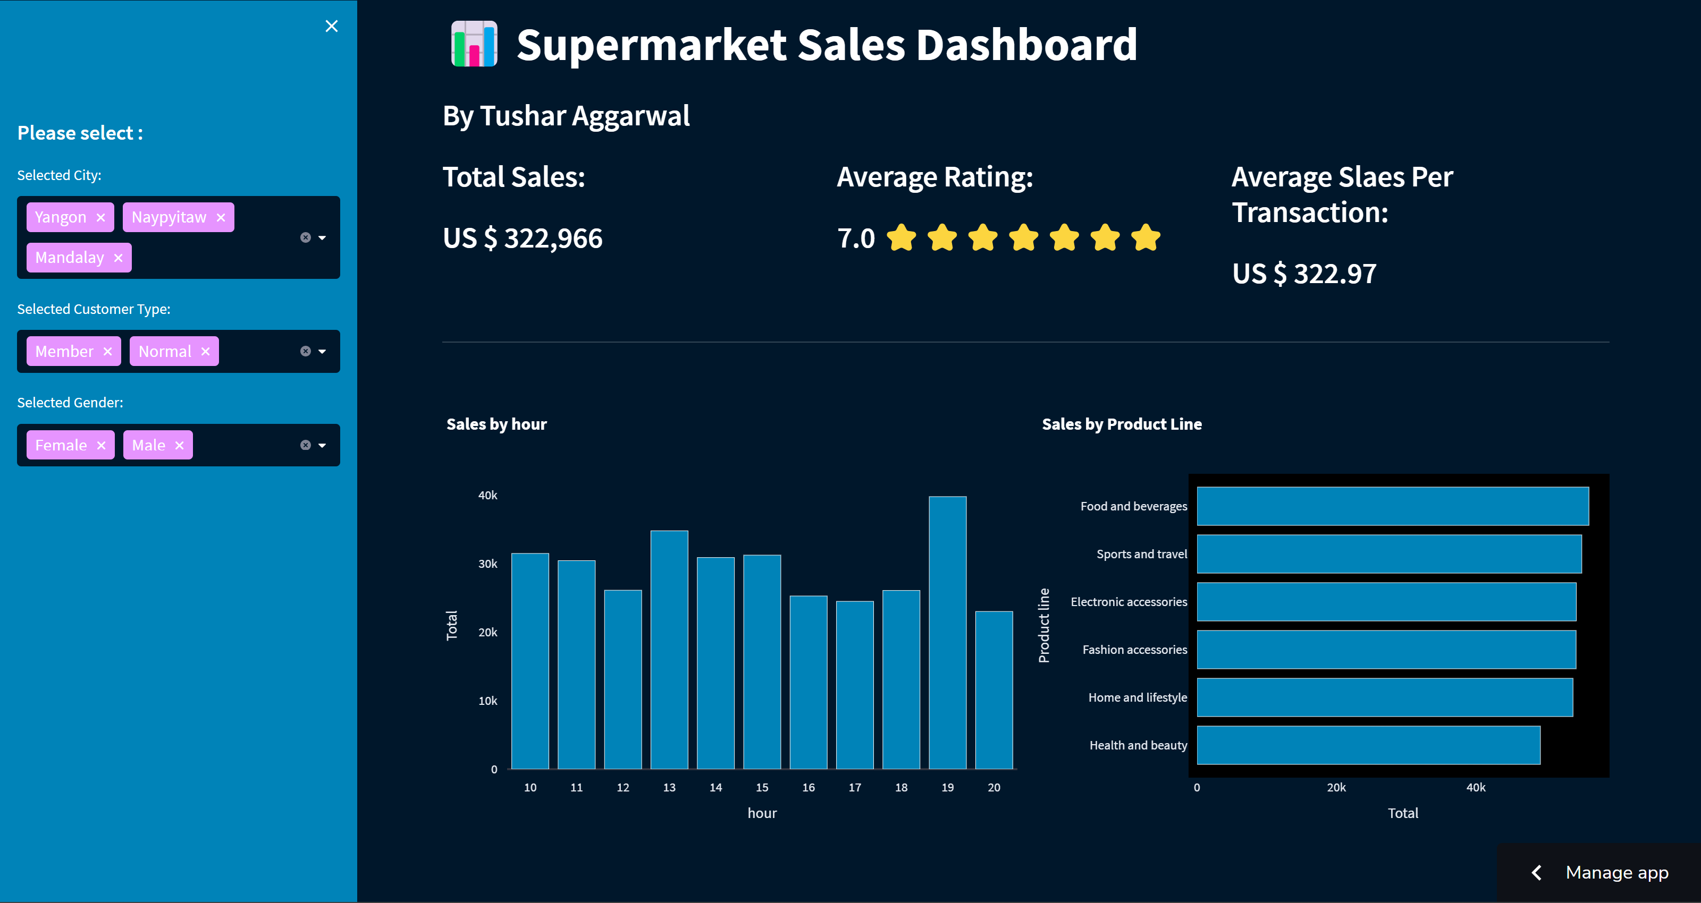Click the first star under Average Rating
The width and height of the screenshot is (1701, 903).
[903, 238]
